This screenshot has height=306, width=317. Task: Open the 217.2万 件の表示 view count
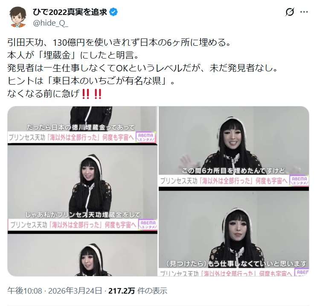[138, 291]
